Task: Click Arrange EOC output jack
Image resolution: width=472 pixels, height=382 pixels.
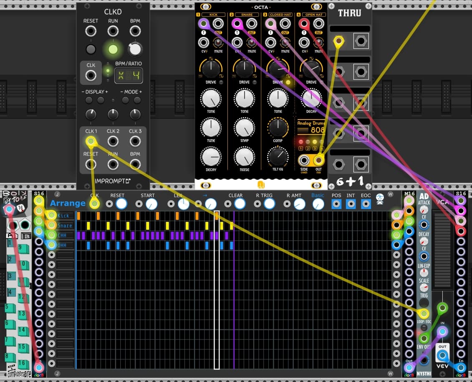Action: point(366,204)
